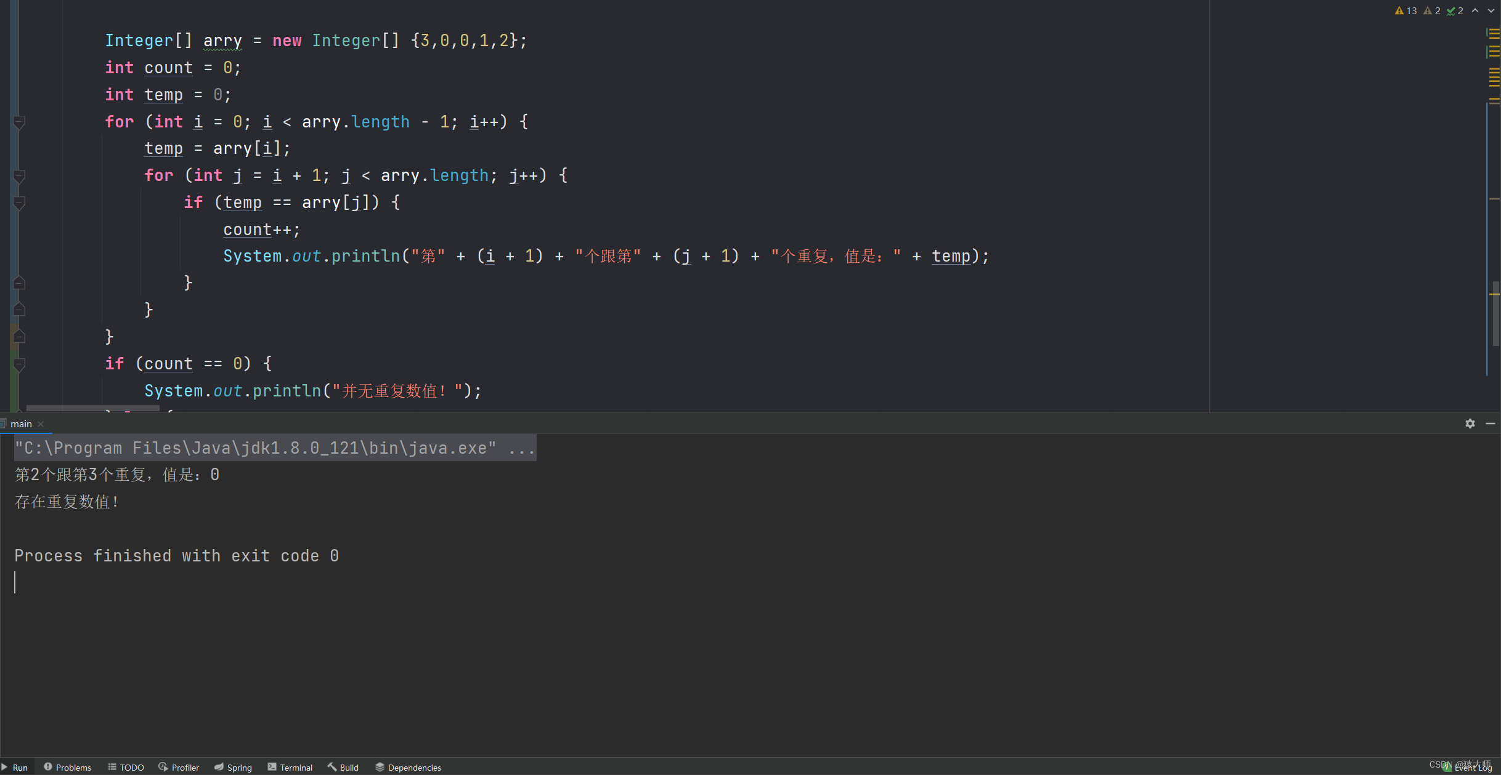Image resolution: width=1501 pixels, height=775 pixels.
Task: Fold the if temp equals arry[j] block
Action: point(19,203)
